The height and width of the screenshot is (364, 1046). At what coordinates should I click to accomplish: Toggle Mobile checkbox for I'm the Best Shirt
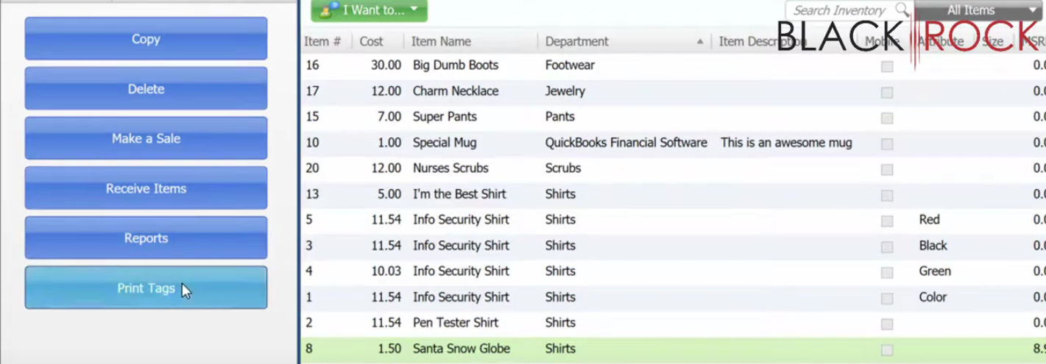click(887, 195)
